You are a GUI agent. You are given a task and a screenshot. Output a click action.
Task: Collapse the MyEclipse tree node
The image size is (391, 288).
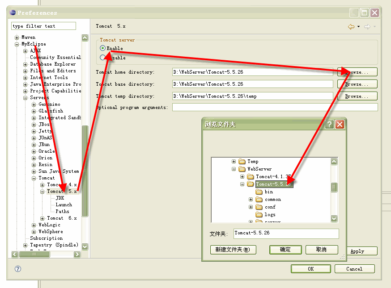[17, 44]
